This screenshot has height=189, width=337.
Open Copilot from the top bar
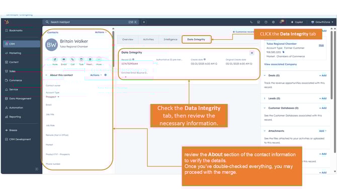point(297,22)
